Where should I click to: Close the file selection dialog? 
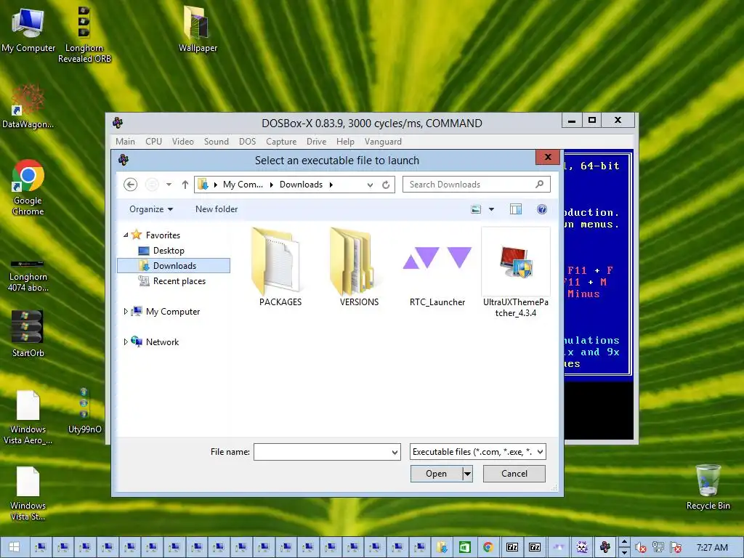(x=548, y=157)
